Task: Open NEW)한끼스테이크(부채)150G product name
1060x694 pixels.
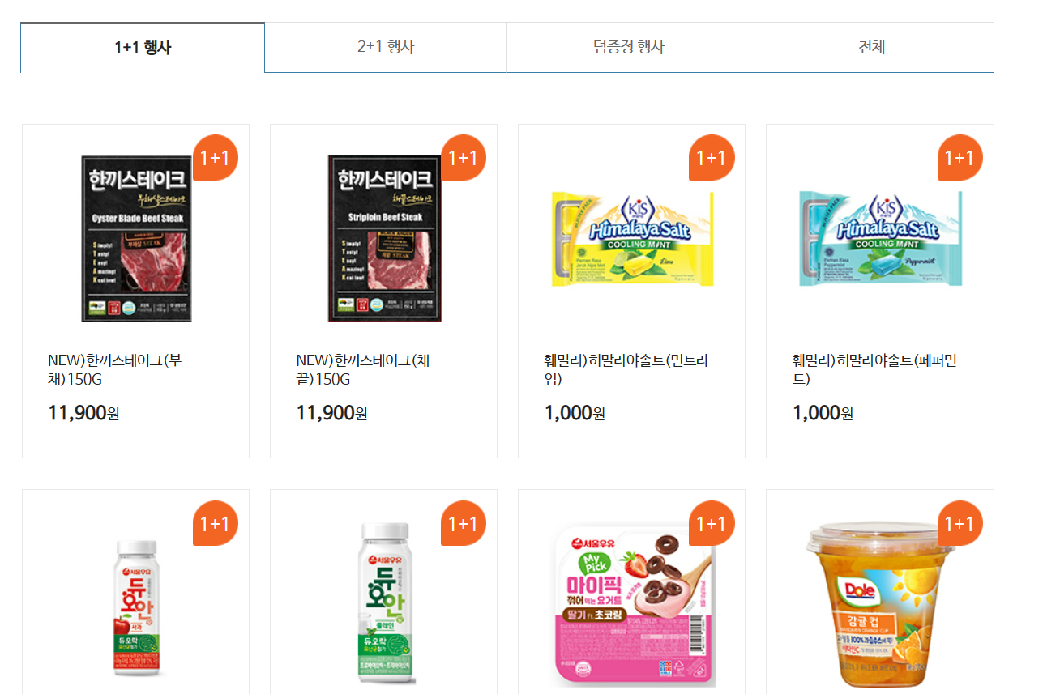Action: [115, 370]
